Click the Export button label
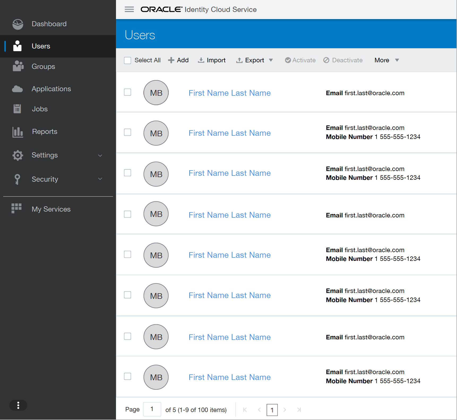Image resolution: width=457 pixels, height=420 pixels. [x=255, y=60]
